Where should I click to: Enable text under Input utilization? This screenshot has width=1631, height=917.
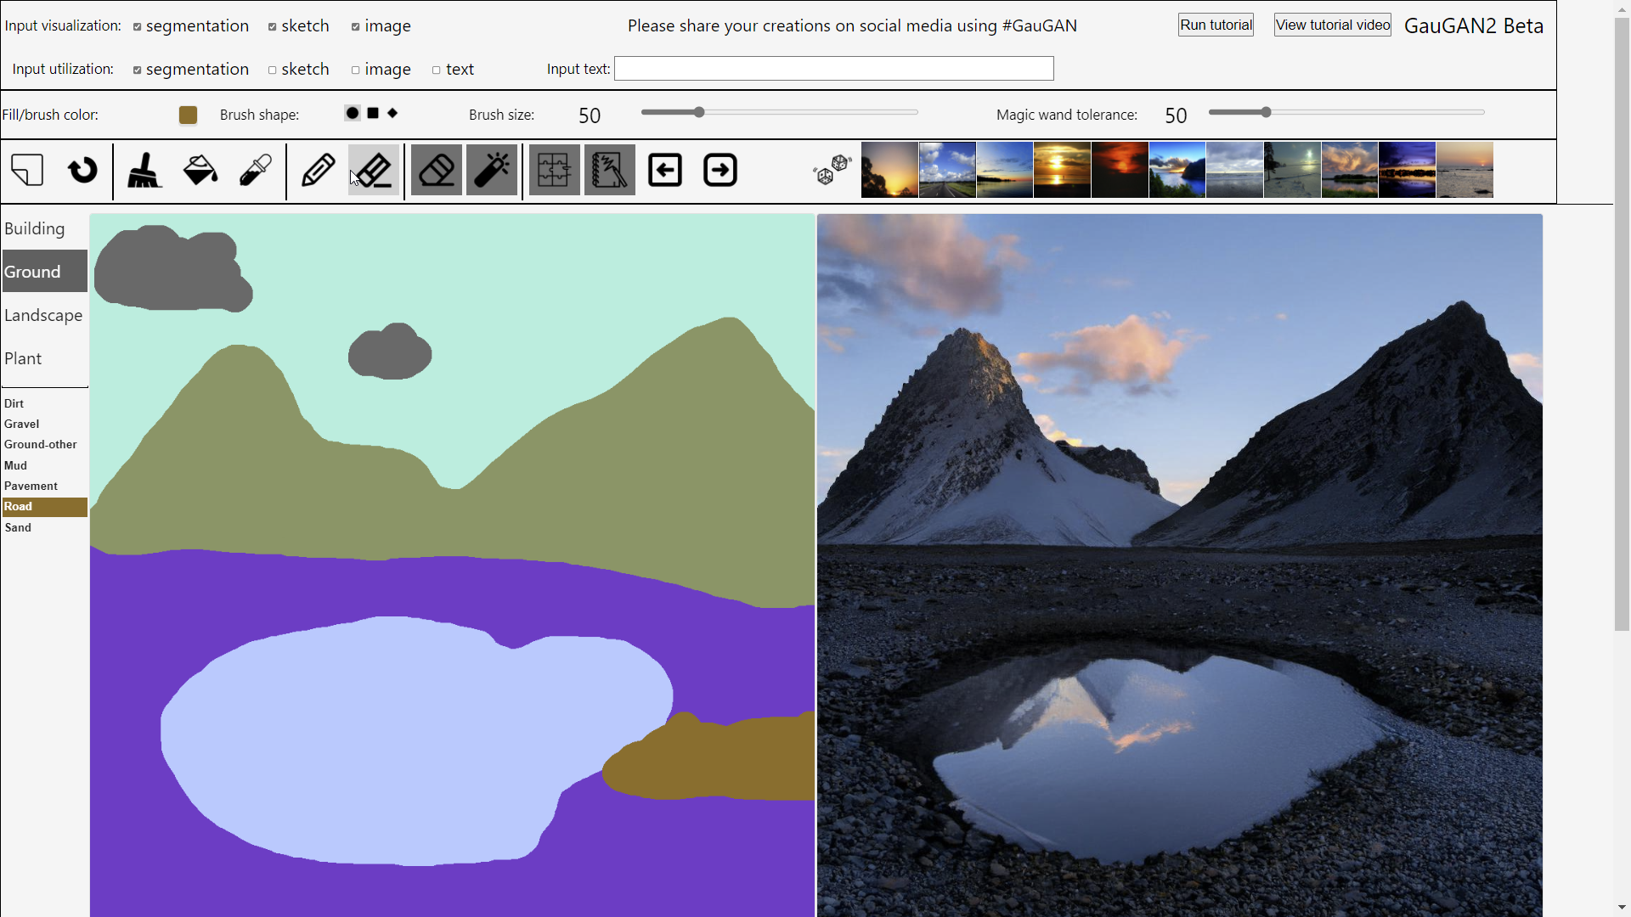pyautogui.click(x=436, y=70)
